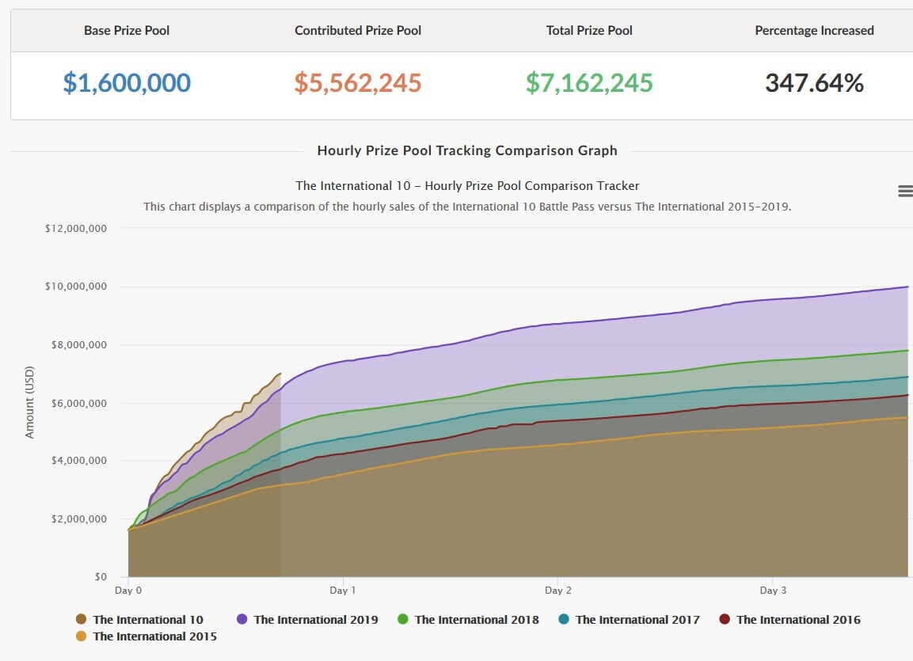Image resolution: width=913 pixels, height=661 pixels.
Task: Toggle The International 10 series in legend
Action: click(x=139, y=620)
